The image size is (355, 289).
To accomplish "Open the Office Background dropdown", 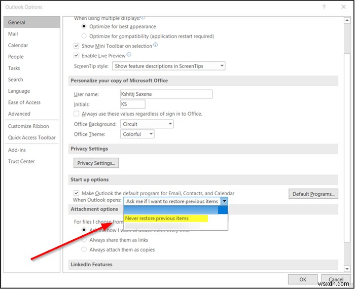I will tap(147, 124).
